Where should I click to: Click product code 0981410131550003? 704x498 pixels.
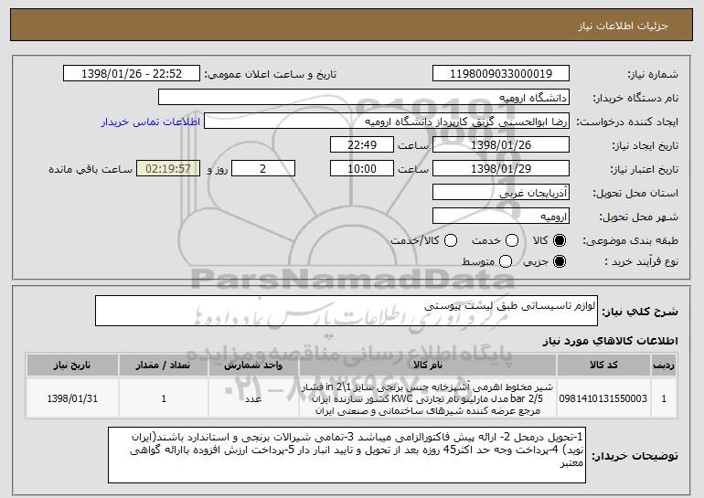pos(603,398)
